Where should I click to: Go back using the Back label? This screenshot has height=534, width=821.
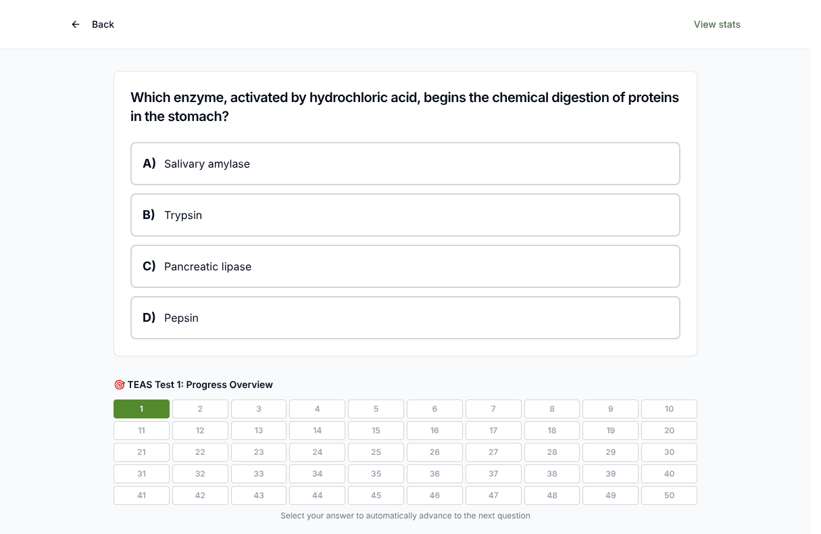click(103, 24)
